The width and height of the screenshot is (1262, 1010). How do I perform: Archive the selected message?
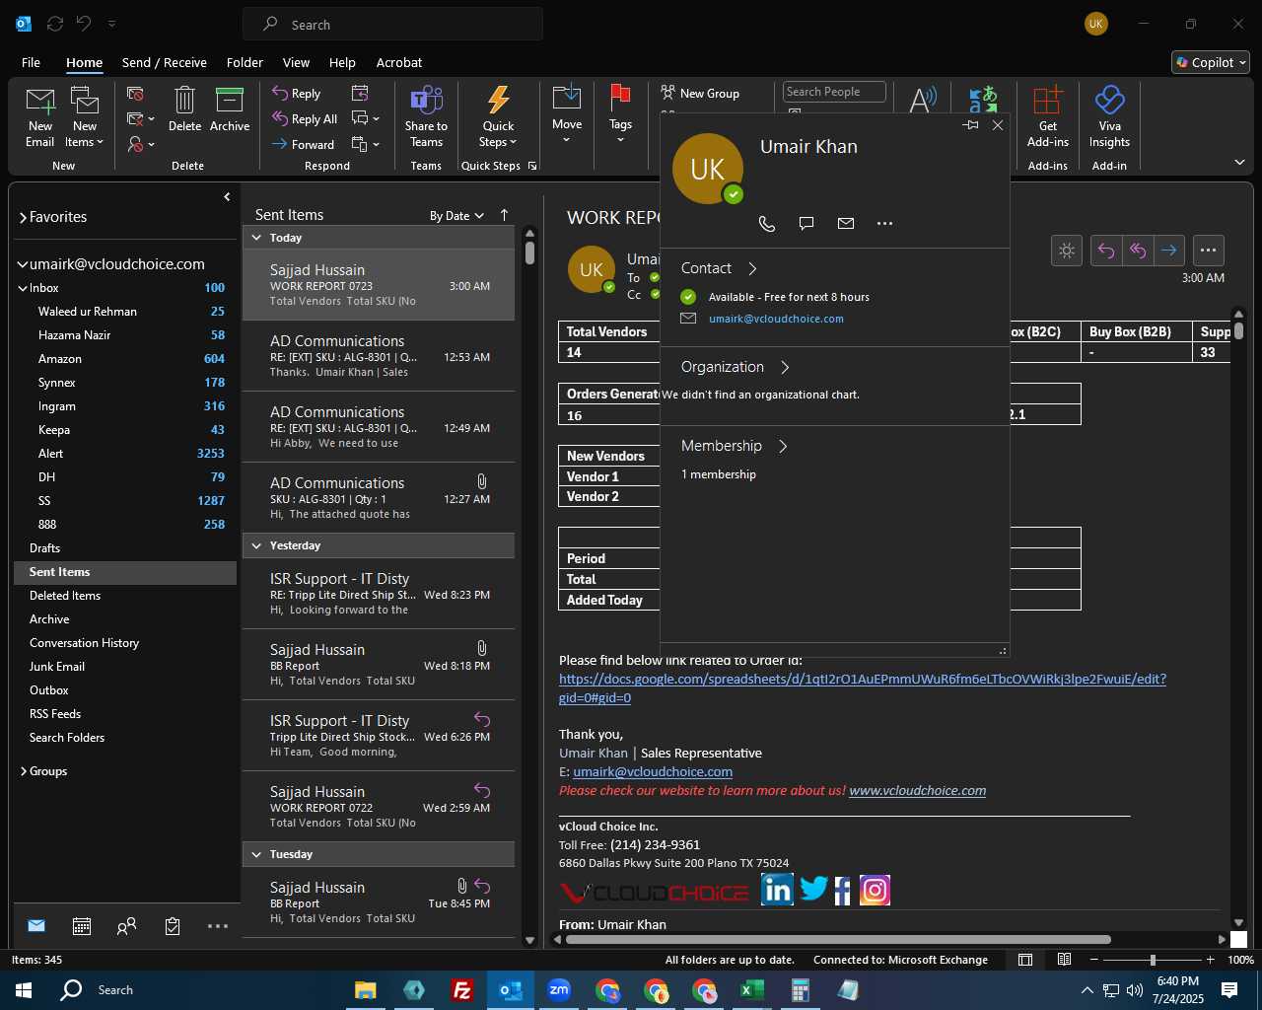click(x=230, y=108)
